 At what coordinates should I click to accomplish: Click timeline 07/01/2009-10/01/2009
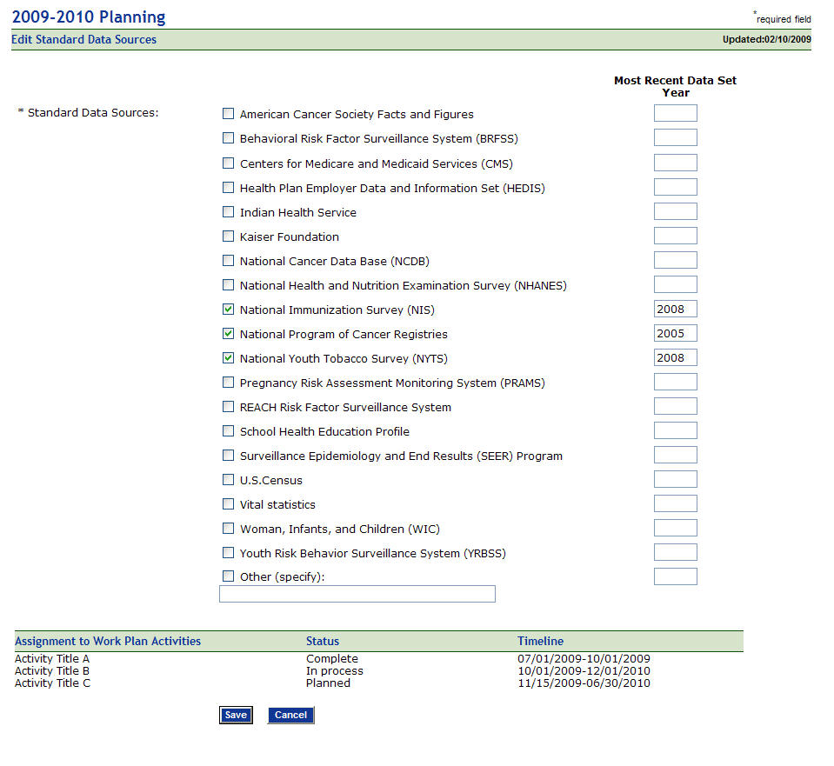(584, 658)
